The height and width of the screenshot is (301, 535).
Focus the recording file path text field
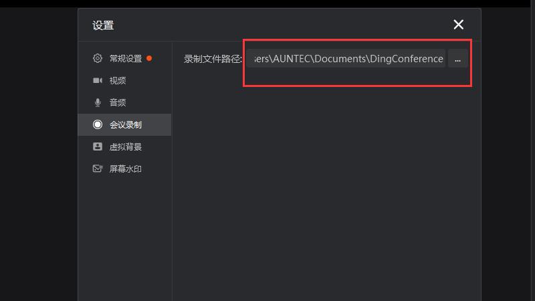pos(346,59)
